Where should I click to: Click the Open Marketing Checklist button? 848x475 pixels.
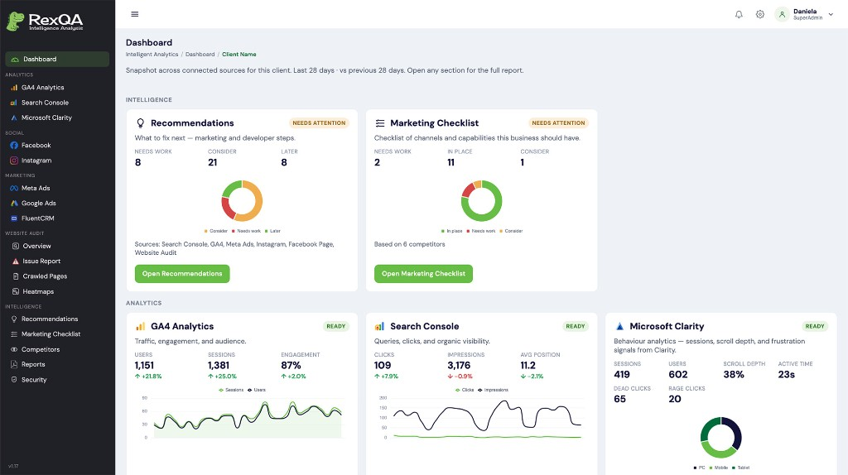pos(423,273)
